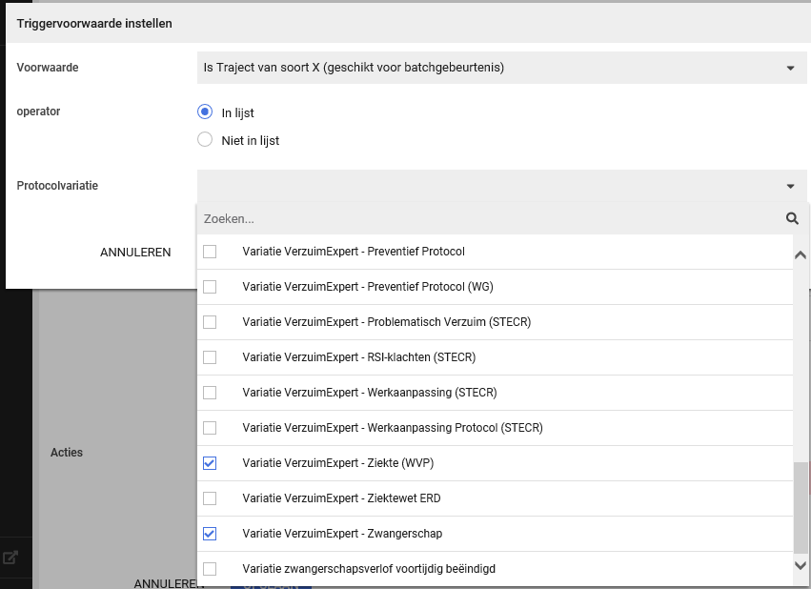
Task: Open the Voorwaarde dropdown arrow
Action: (x=790, y=69)
